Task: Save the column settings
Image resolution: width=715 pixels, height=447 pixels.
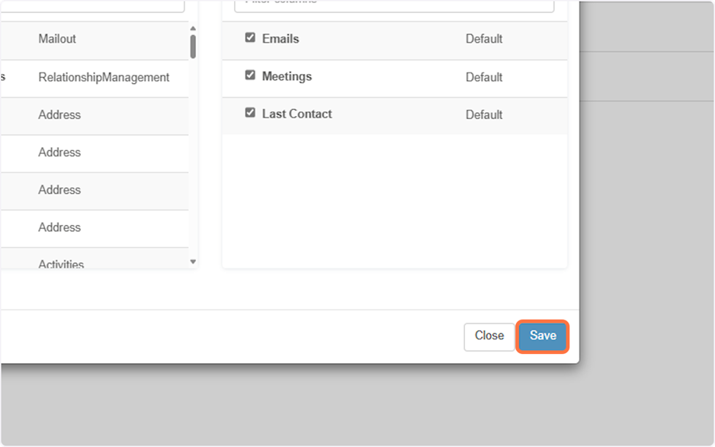Action: pyautogui.click(x=543, y=336)
